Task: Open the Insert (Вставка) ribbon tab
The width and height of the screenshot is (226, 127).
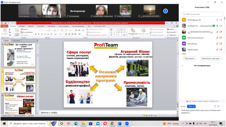Action: click(22, 26)
